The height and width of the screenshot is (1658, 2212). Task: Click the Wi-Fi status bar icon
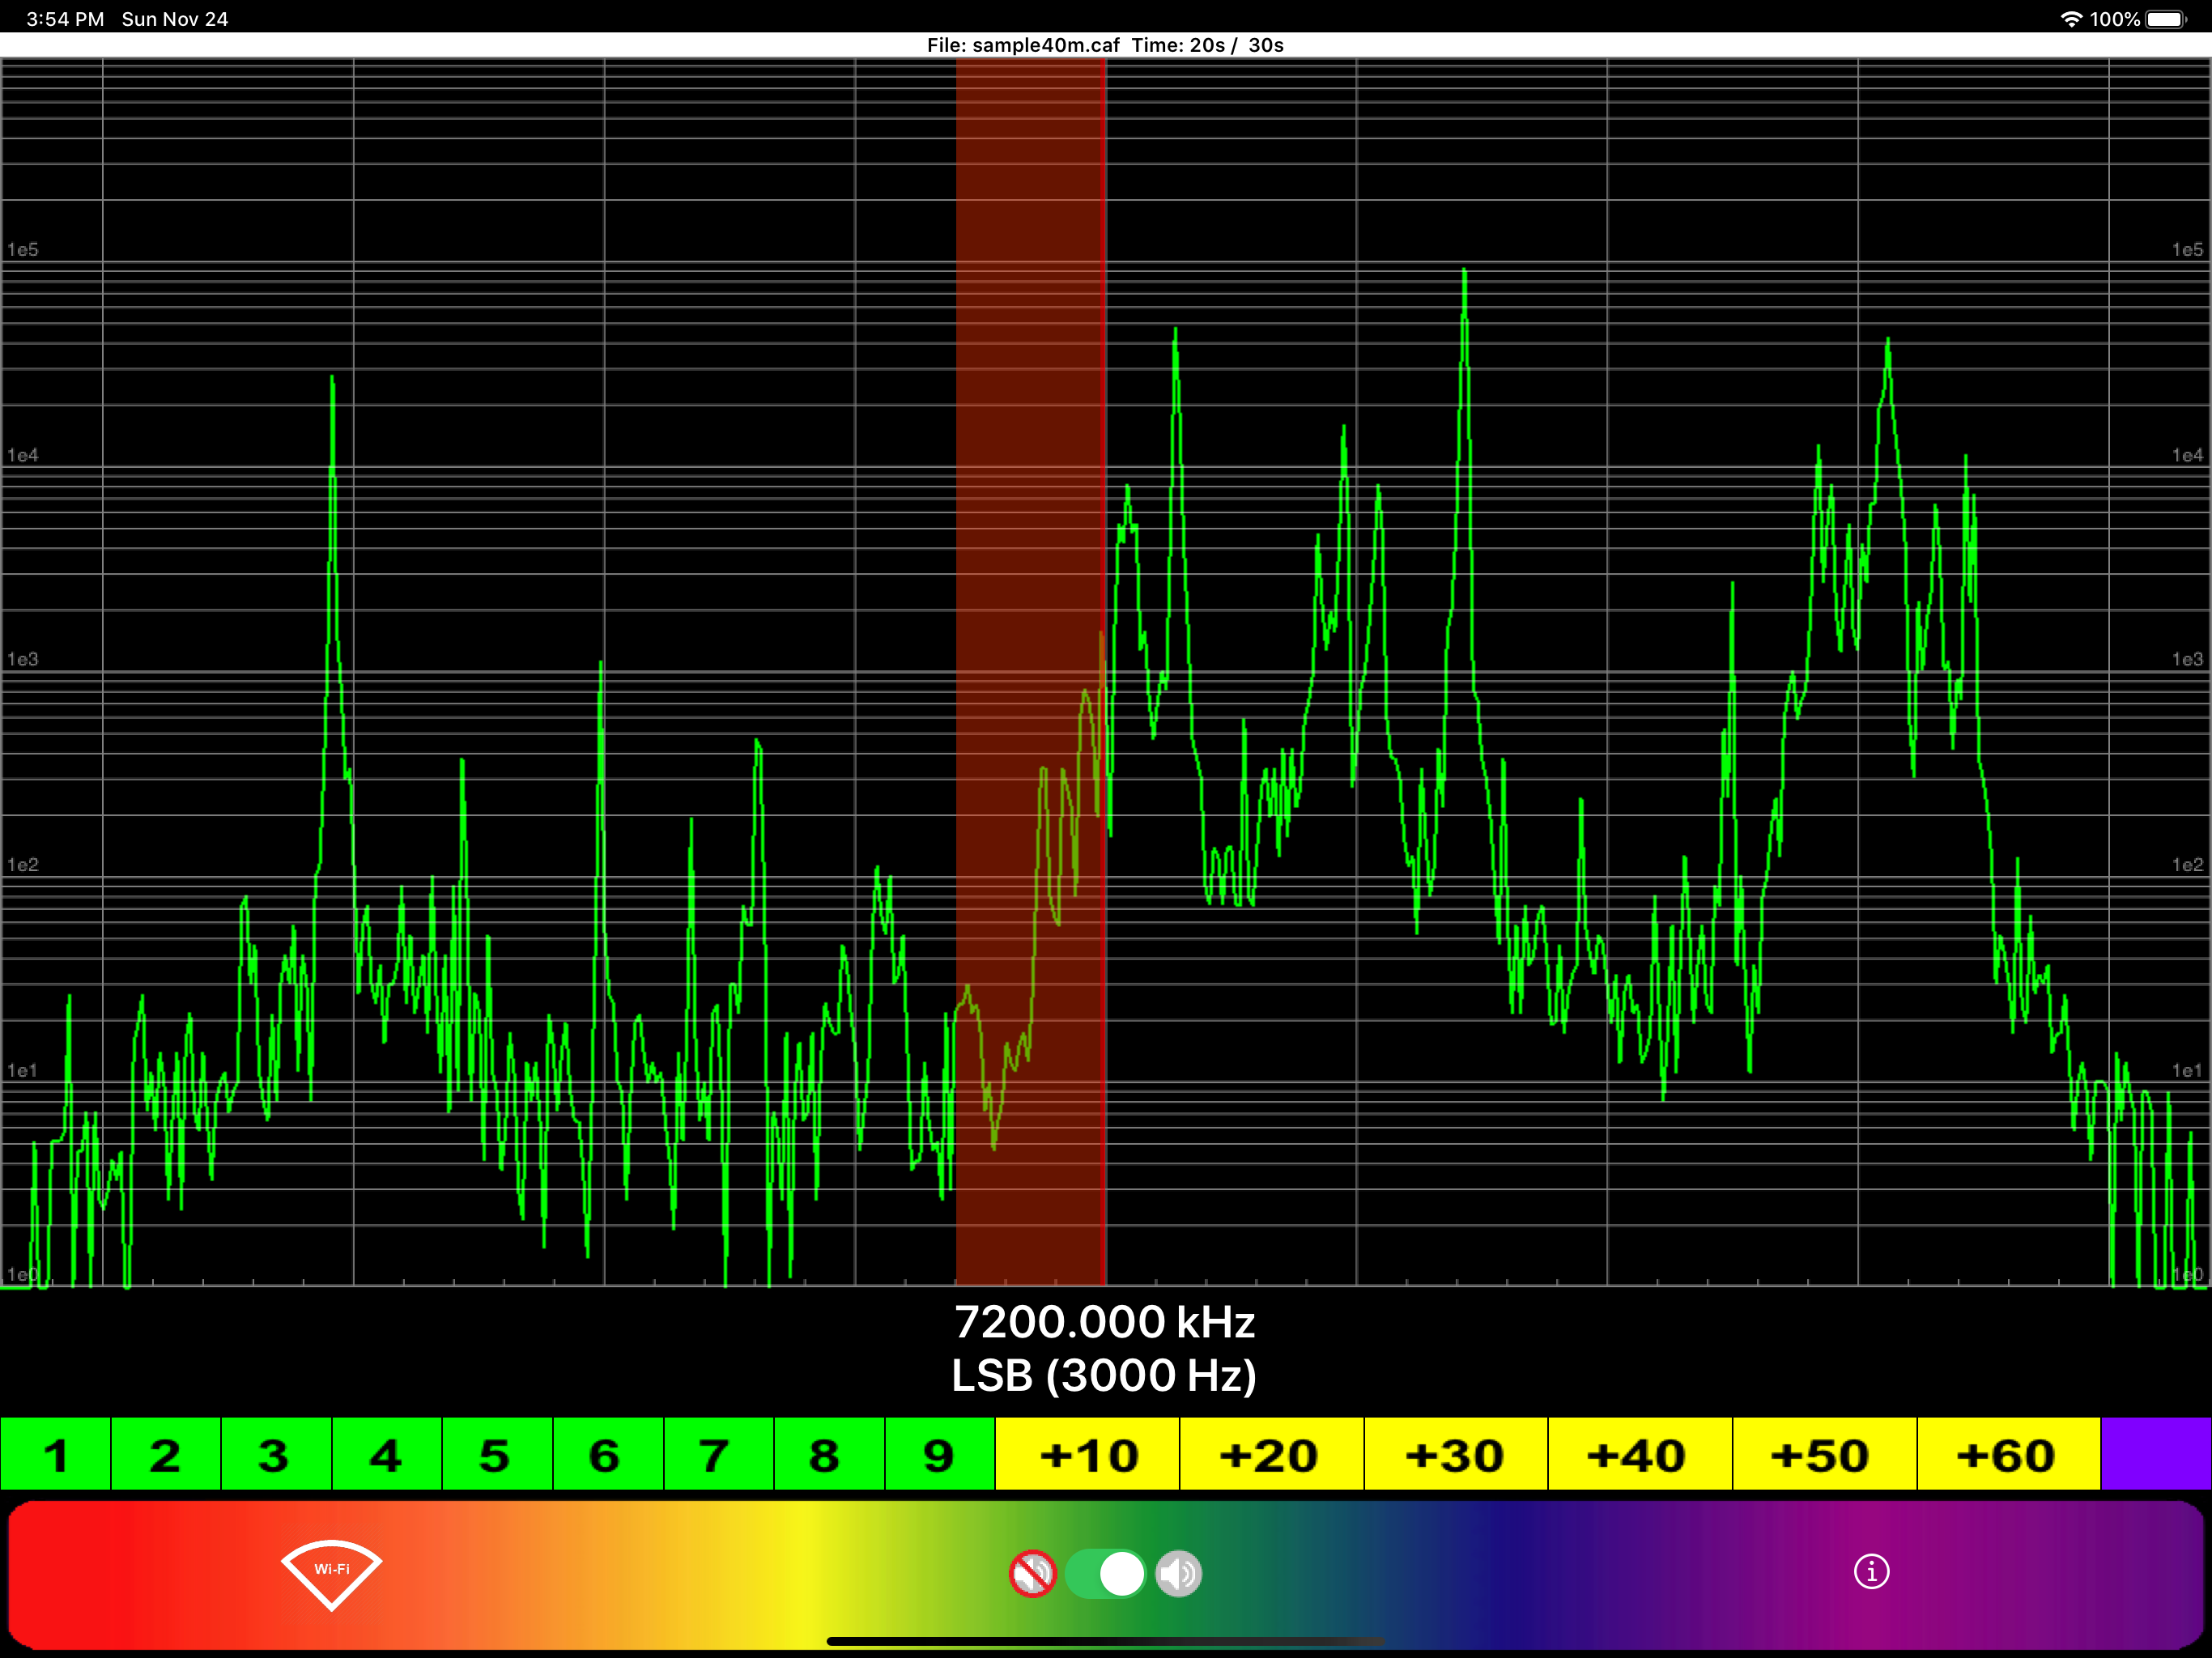click(2071, 19)
